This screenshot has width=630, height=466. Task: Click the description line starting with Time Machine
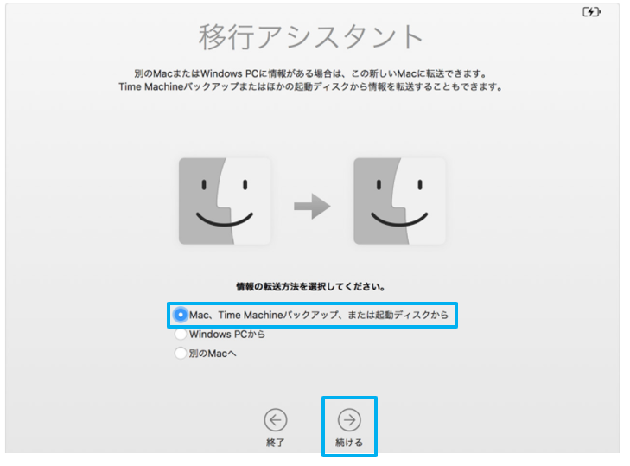pyautogui.click(x=310, y=86)
